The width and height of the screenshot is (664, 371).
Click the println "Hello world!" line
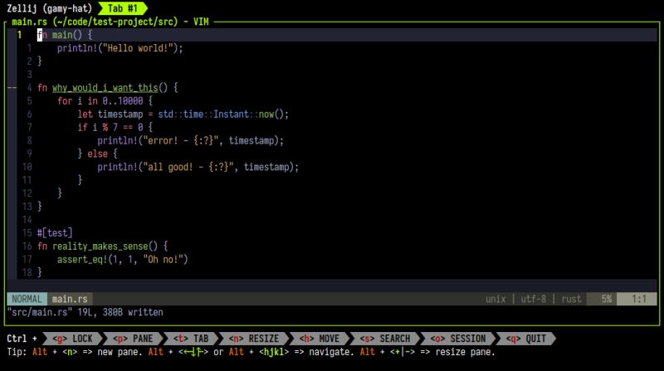point(120,48)
